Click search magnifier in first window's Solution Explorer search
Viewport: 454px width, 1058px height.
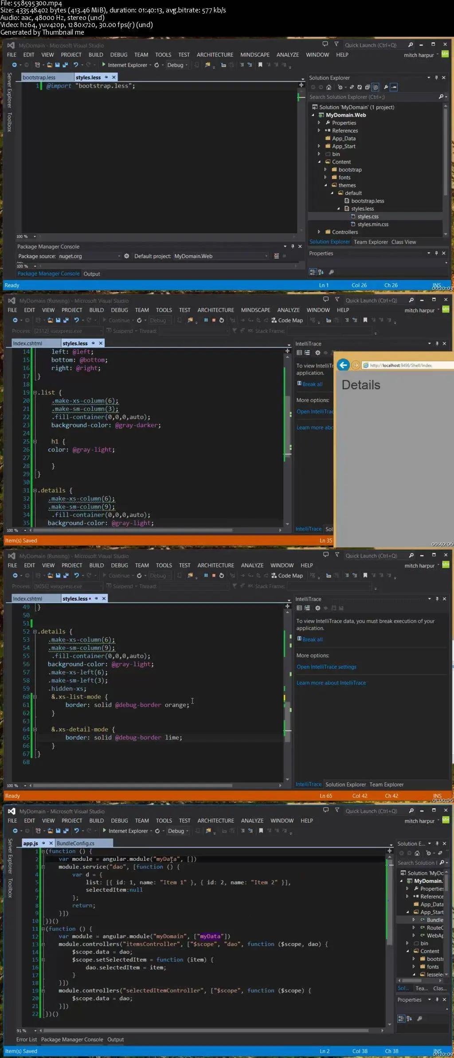coord(441,97)
